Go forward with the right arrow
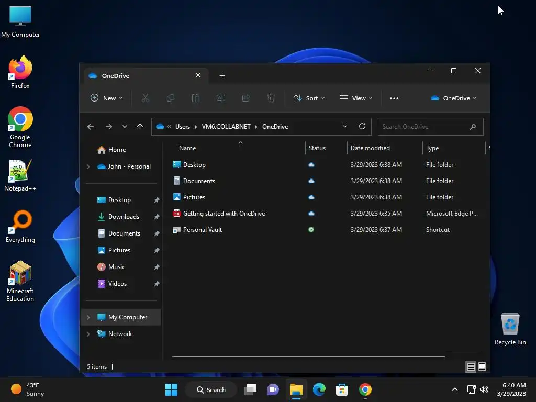The width and height of the screenshot is (536, 402). tap(109, 127)
